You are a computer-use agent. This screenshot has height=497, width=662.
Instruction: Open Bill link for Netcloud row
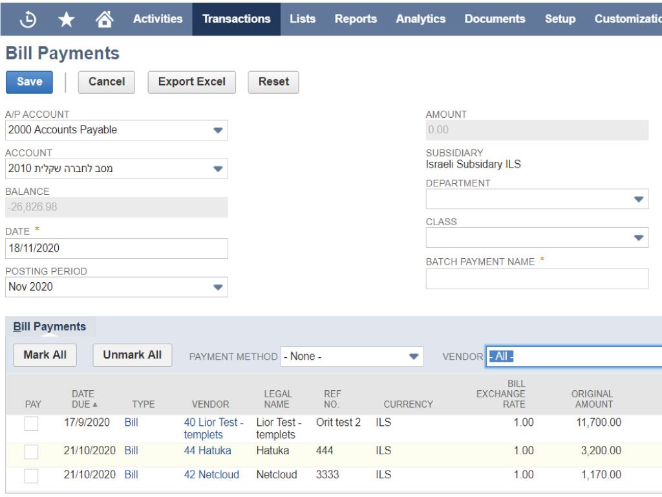click(131, 475)
